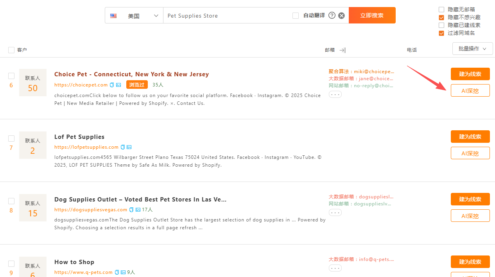The width and height of the screenshot is (495, 277).
Task: Click 建为线索 for Lof Pet Supplies
Action: pos(470,137)
